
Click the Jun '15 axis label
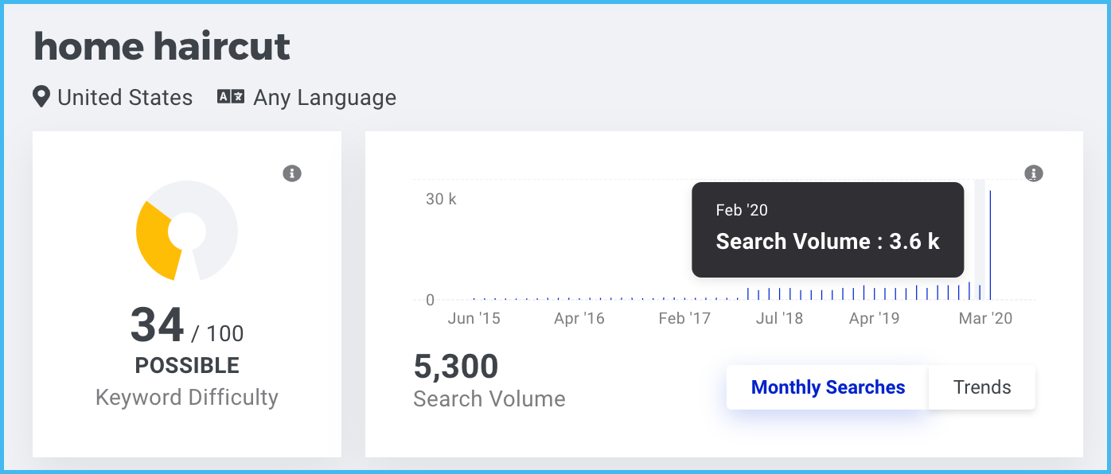[x=474, y=319]
